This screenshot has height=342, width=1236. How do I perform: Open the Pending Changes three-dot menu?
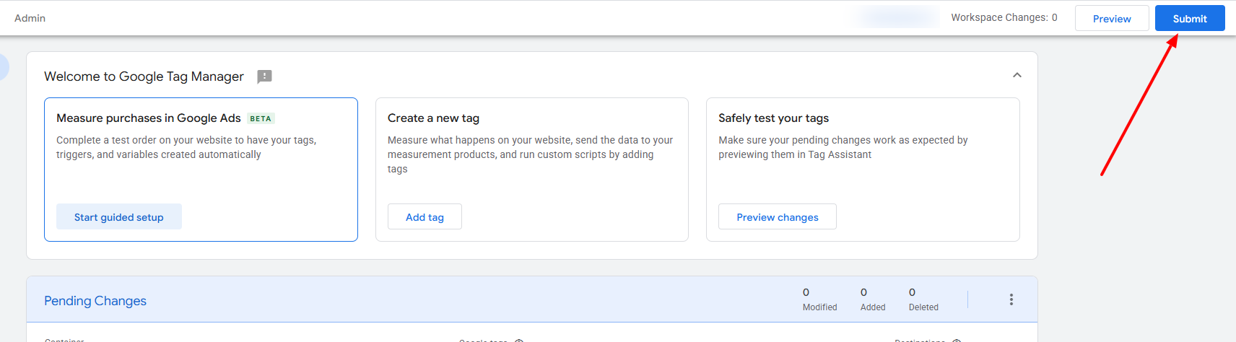[x=1011, y=299]
